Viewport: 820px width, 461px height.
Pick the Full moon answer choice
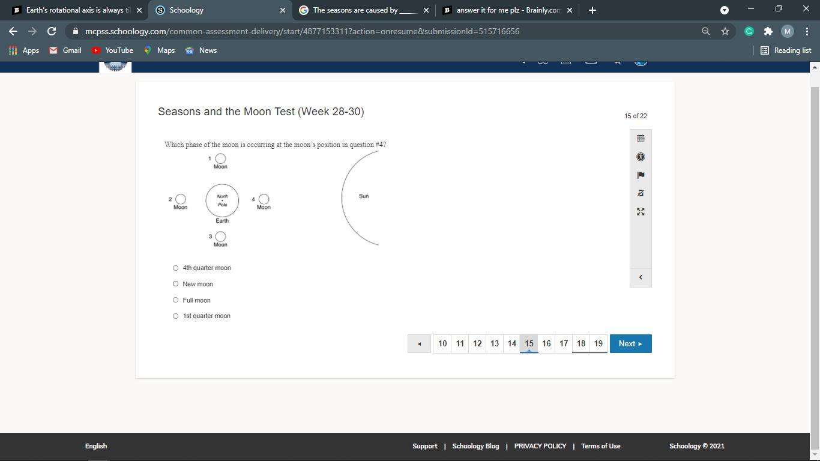[x=175, y=300]
